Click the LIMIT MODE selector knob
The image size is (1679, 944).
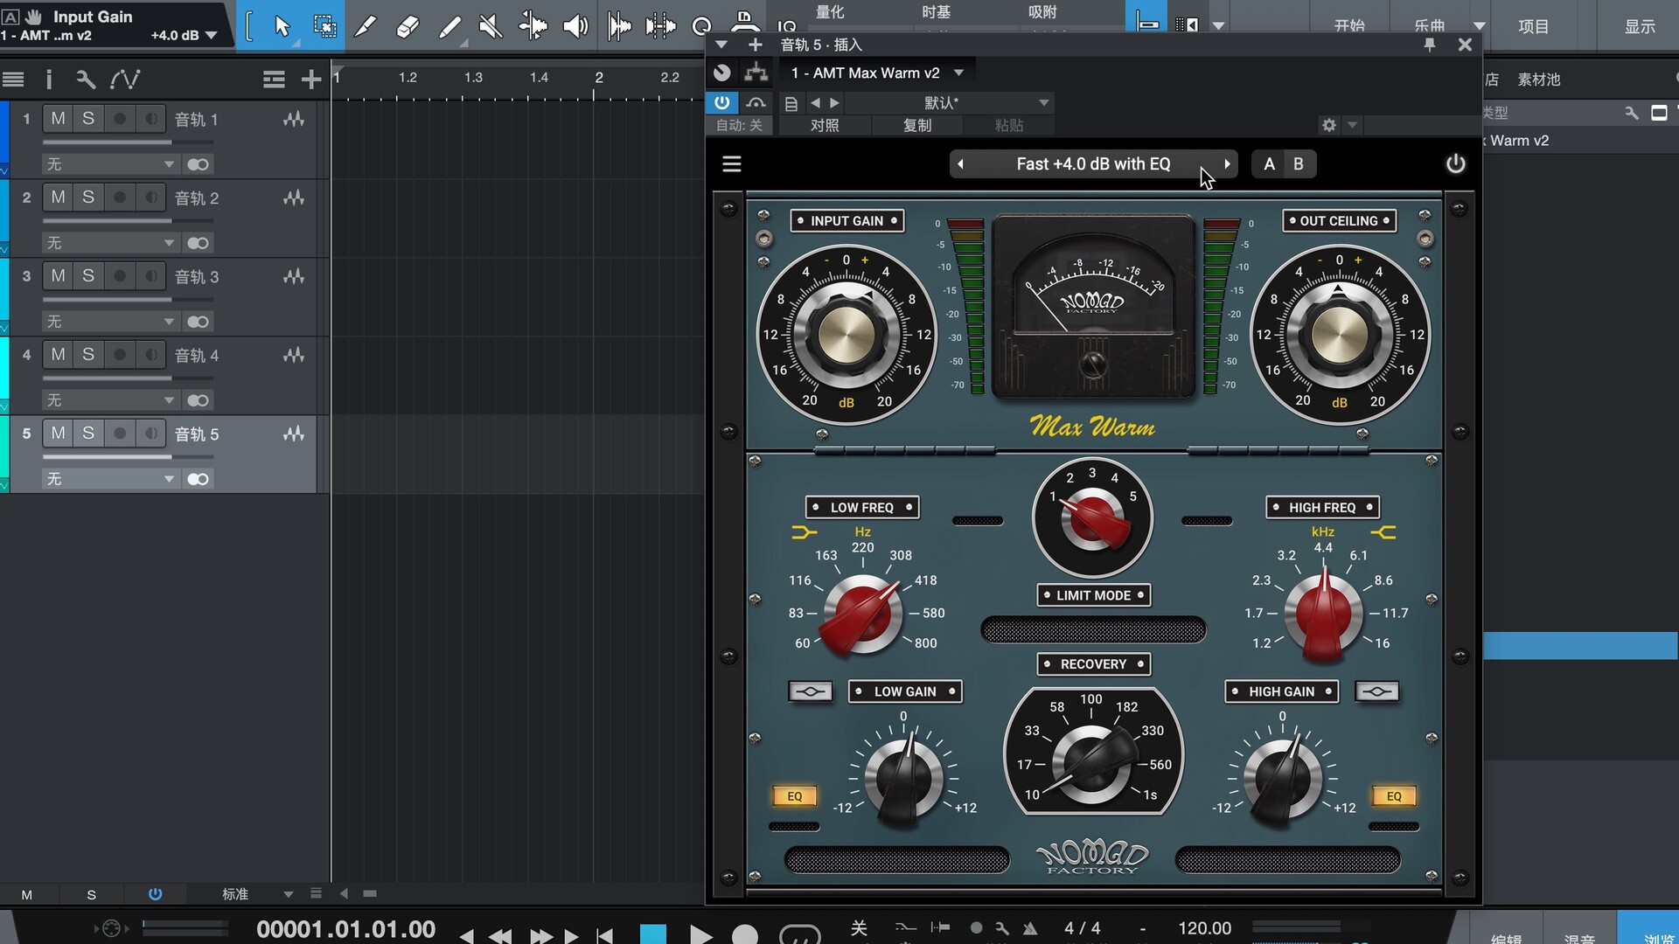[1092, 518]
